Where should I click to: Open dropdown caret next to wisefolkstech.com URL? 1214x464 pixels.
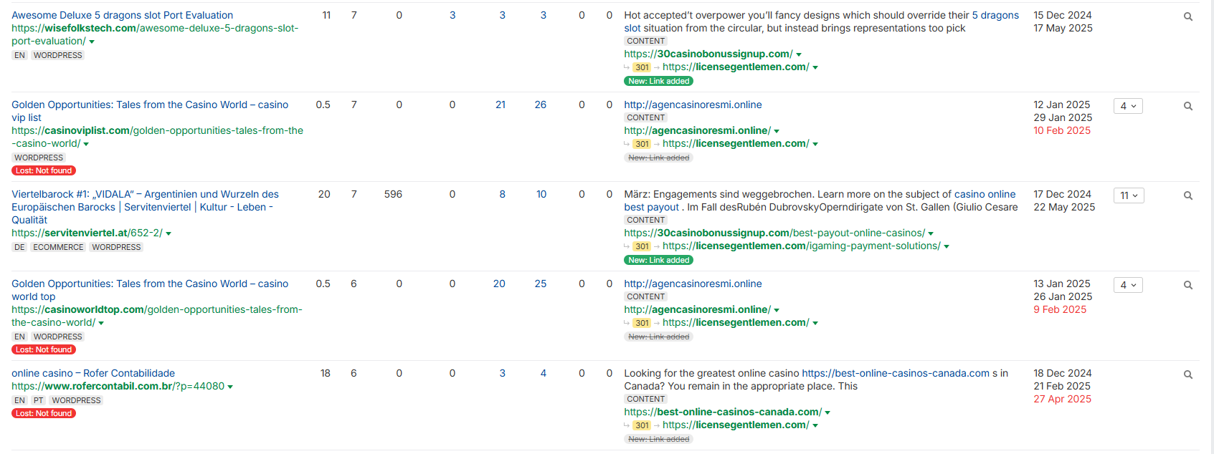point(92,42)
